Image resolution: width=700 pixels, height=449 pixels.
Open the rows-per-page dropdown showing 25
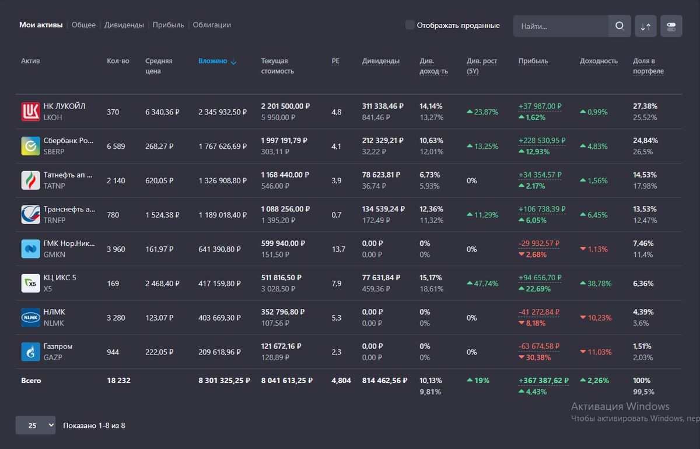pos(36,426)
